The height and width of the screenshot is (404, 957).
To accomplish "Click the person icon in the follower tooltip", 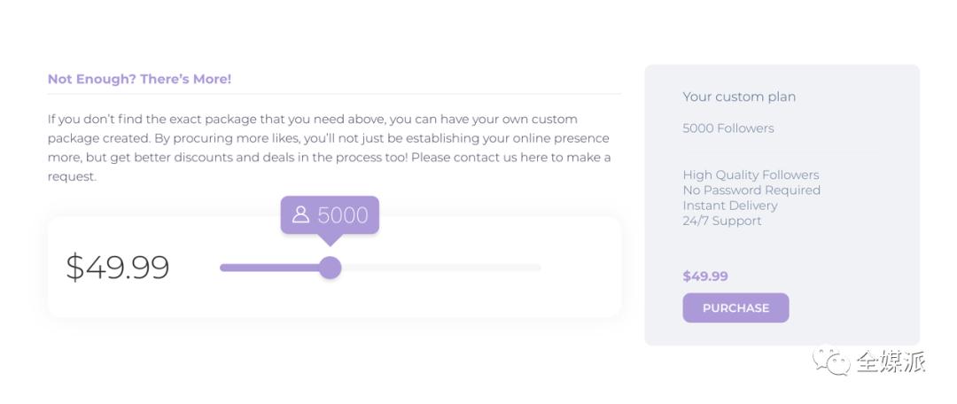I will 301,214.
